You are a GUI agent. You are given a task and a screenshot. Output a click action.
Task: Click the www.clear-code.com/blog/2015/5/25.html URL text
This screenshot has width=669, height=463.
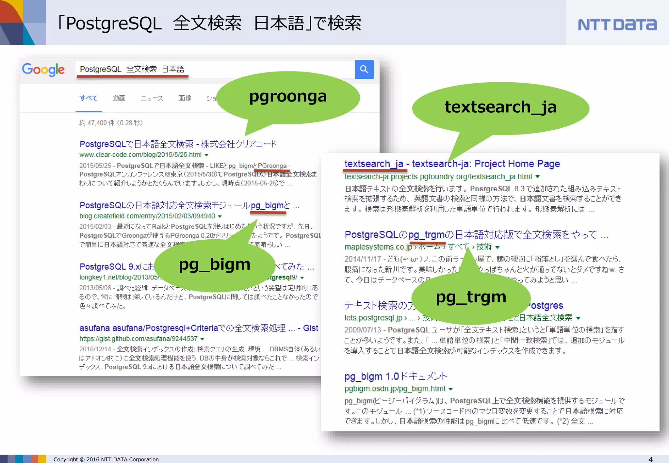click(x=140, y=155)
